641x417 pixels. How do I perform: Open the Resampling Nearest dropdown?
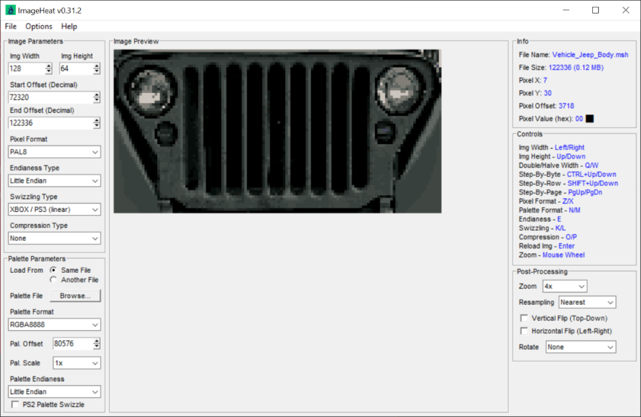[x=587, y=302]
